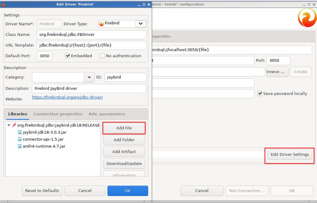This screenshot has height=203, width=317.
Task: Select the org.firebirdsql.jdbc:jaybird-jdk18:RELEASE entry
Action: pos(58,125)
